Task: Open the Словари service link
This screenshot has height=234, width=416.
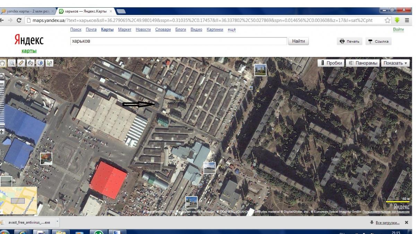Action: pos(163,29)
